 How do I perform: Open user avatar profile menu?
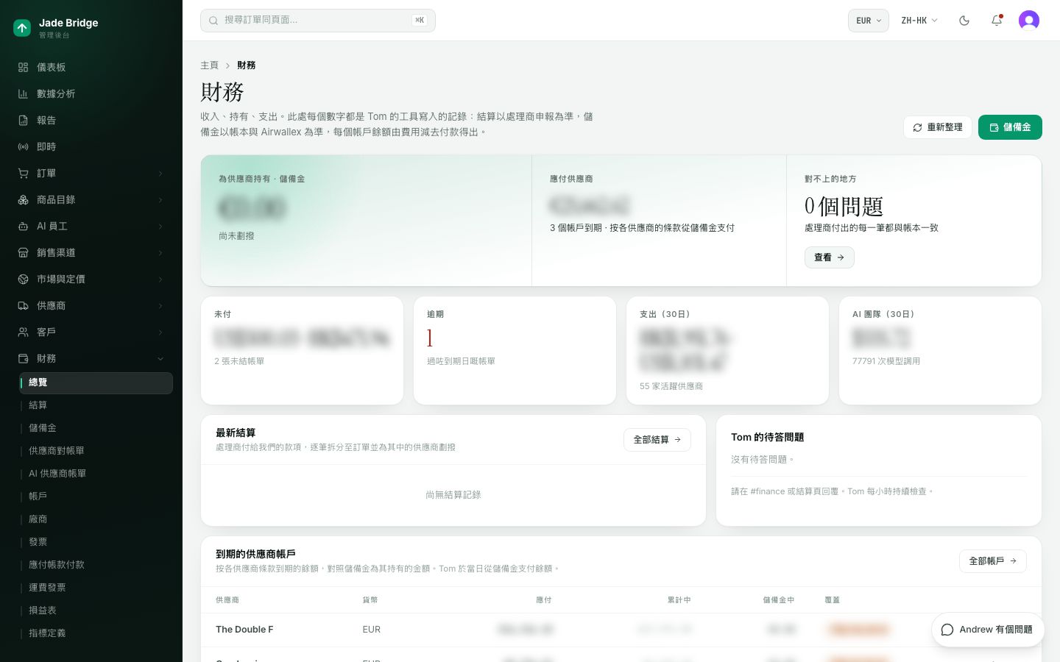(x=1029, y=21)
